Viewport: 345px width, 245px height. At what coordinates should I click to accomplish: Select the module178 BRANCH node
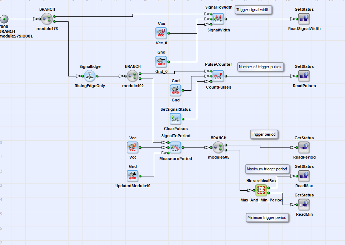click(x=47, y=19)
